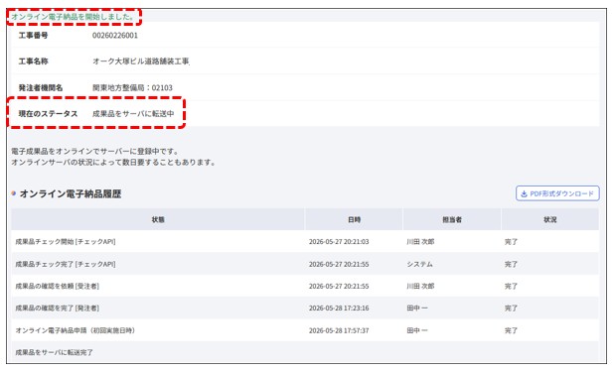Click 完了 in the 成果品の確認を完了 row
This screenshot has height=371, width=613.
click(x=511, y=309)
